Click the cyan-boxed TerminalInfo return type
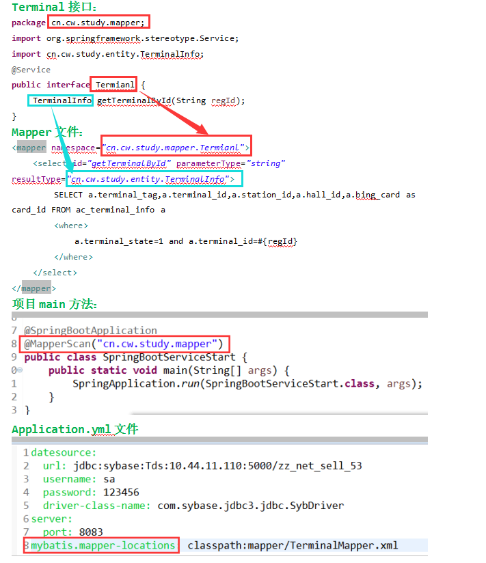 (x=62, y=100)
